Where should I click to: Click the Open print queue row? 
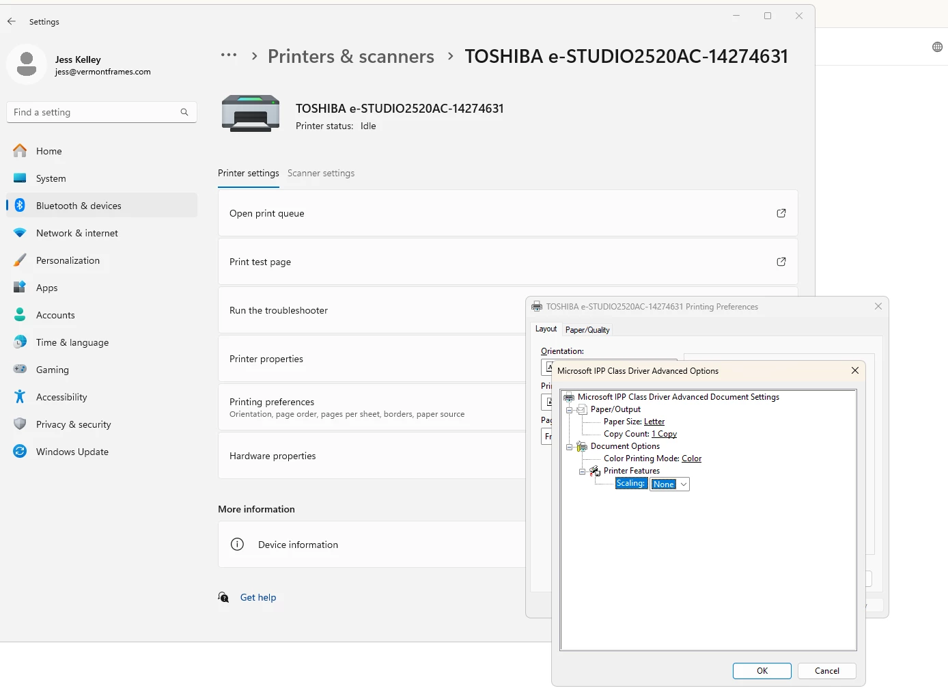click(x=507, y=213)
